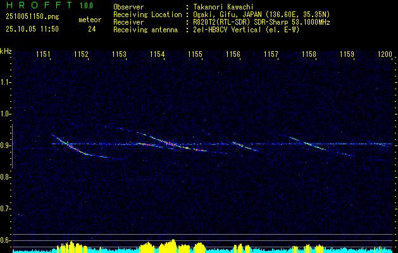
Task: Click the 1.1 kHz frequency label
Action: (x=5, y=82)
